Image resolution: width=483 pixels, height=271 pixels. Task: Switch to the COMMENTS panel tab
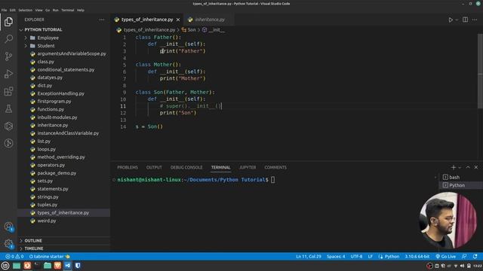tap(275, 167)
